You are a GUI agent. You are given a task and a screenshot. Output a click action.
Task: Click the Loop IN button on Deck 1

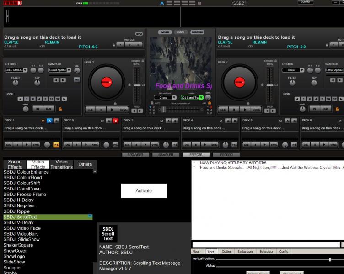point(37,109)
